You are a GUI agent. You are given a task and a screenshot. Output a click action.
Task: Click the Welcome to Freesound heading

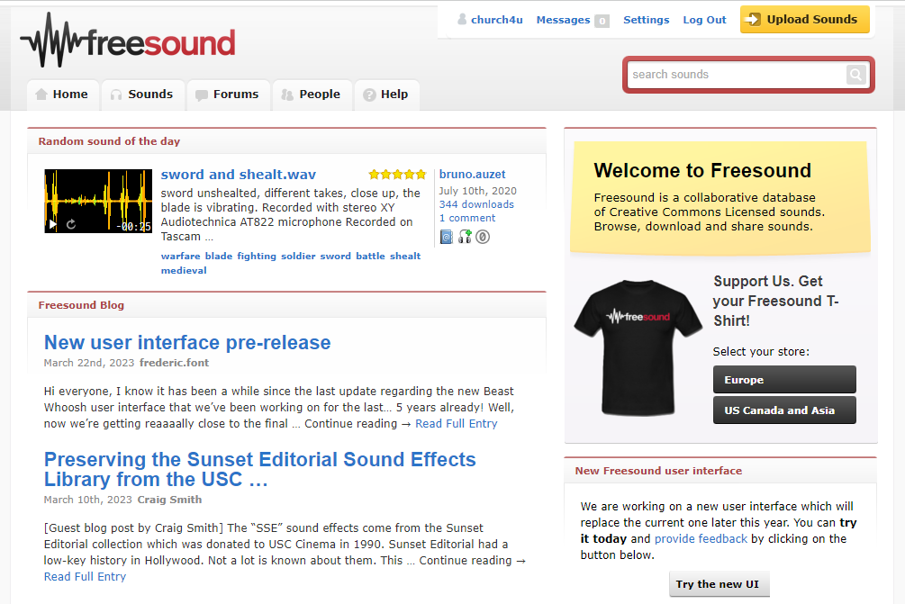[x=702, y=171]
